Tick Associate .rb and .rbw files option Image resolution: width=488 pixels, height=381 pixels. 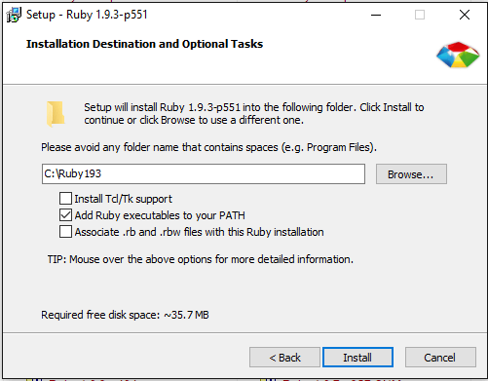click(x=65, y=232)
